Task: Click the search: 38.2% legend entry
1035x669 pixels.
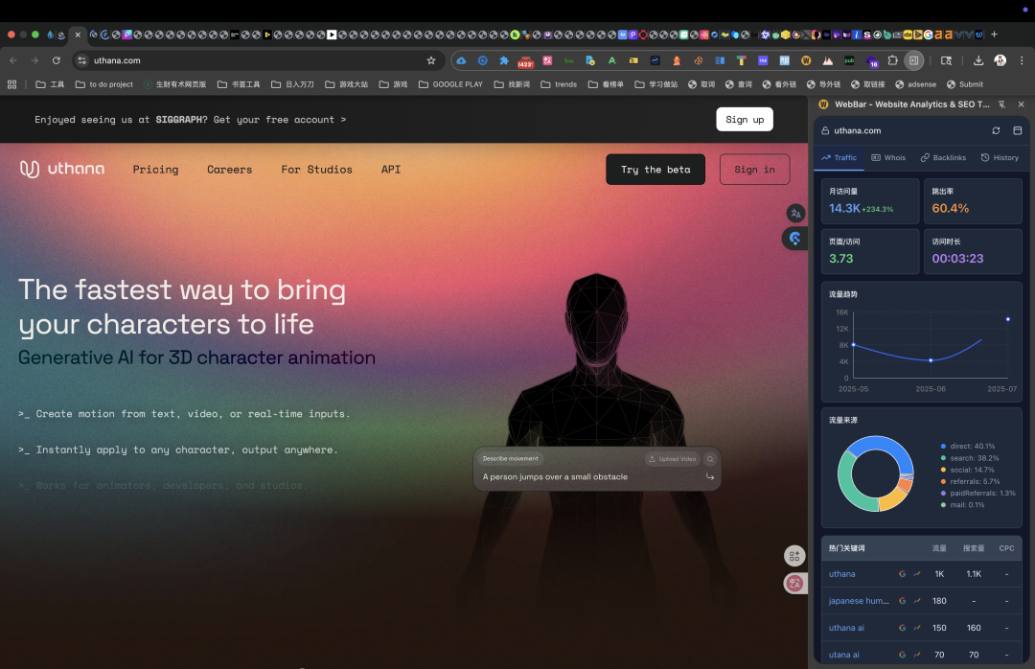Action: 970,458
